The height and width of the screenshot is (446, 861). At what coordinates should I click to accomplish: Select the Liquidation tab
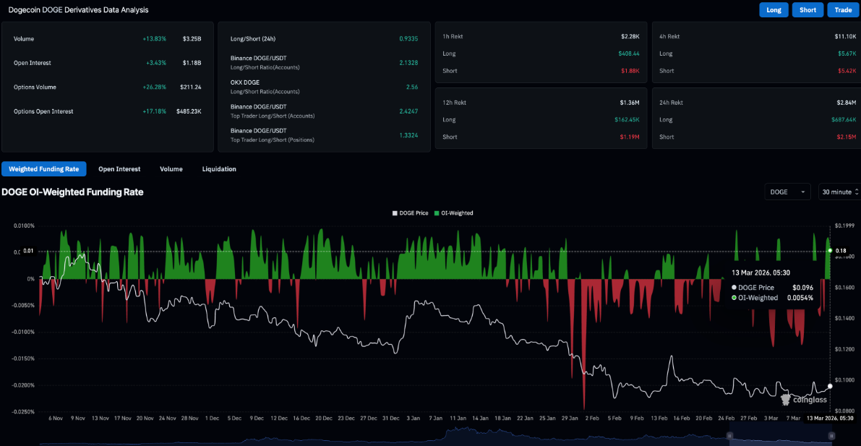pos(219,168)
